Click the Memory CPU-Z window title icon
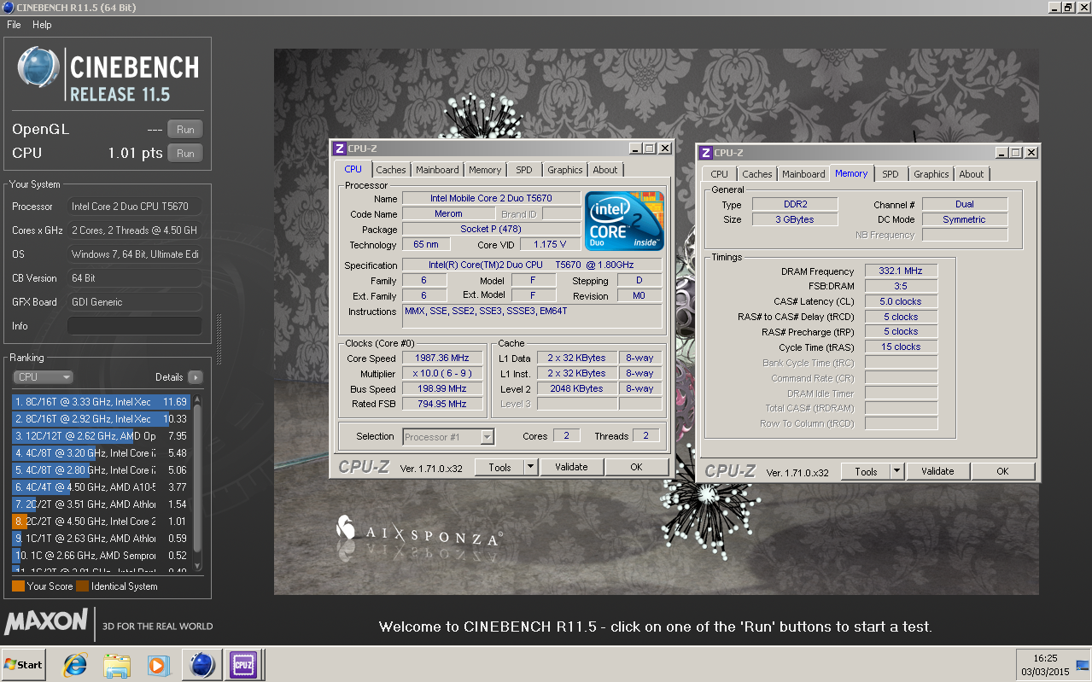Screen dimensions: 1092x682 coord(705,153)
